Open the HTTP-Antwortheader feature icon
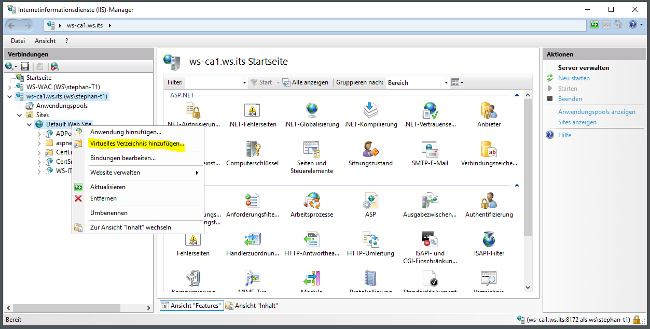 [312, 239]
